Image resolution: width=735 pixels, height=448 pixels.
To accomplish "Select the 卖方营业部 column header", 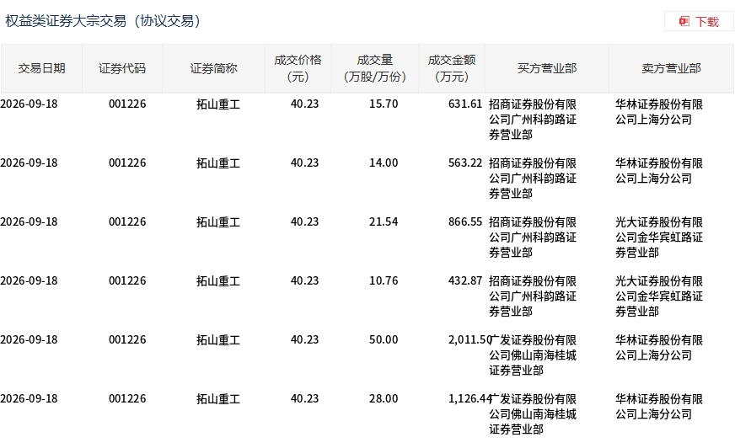I will [671, 68].
